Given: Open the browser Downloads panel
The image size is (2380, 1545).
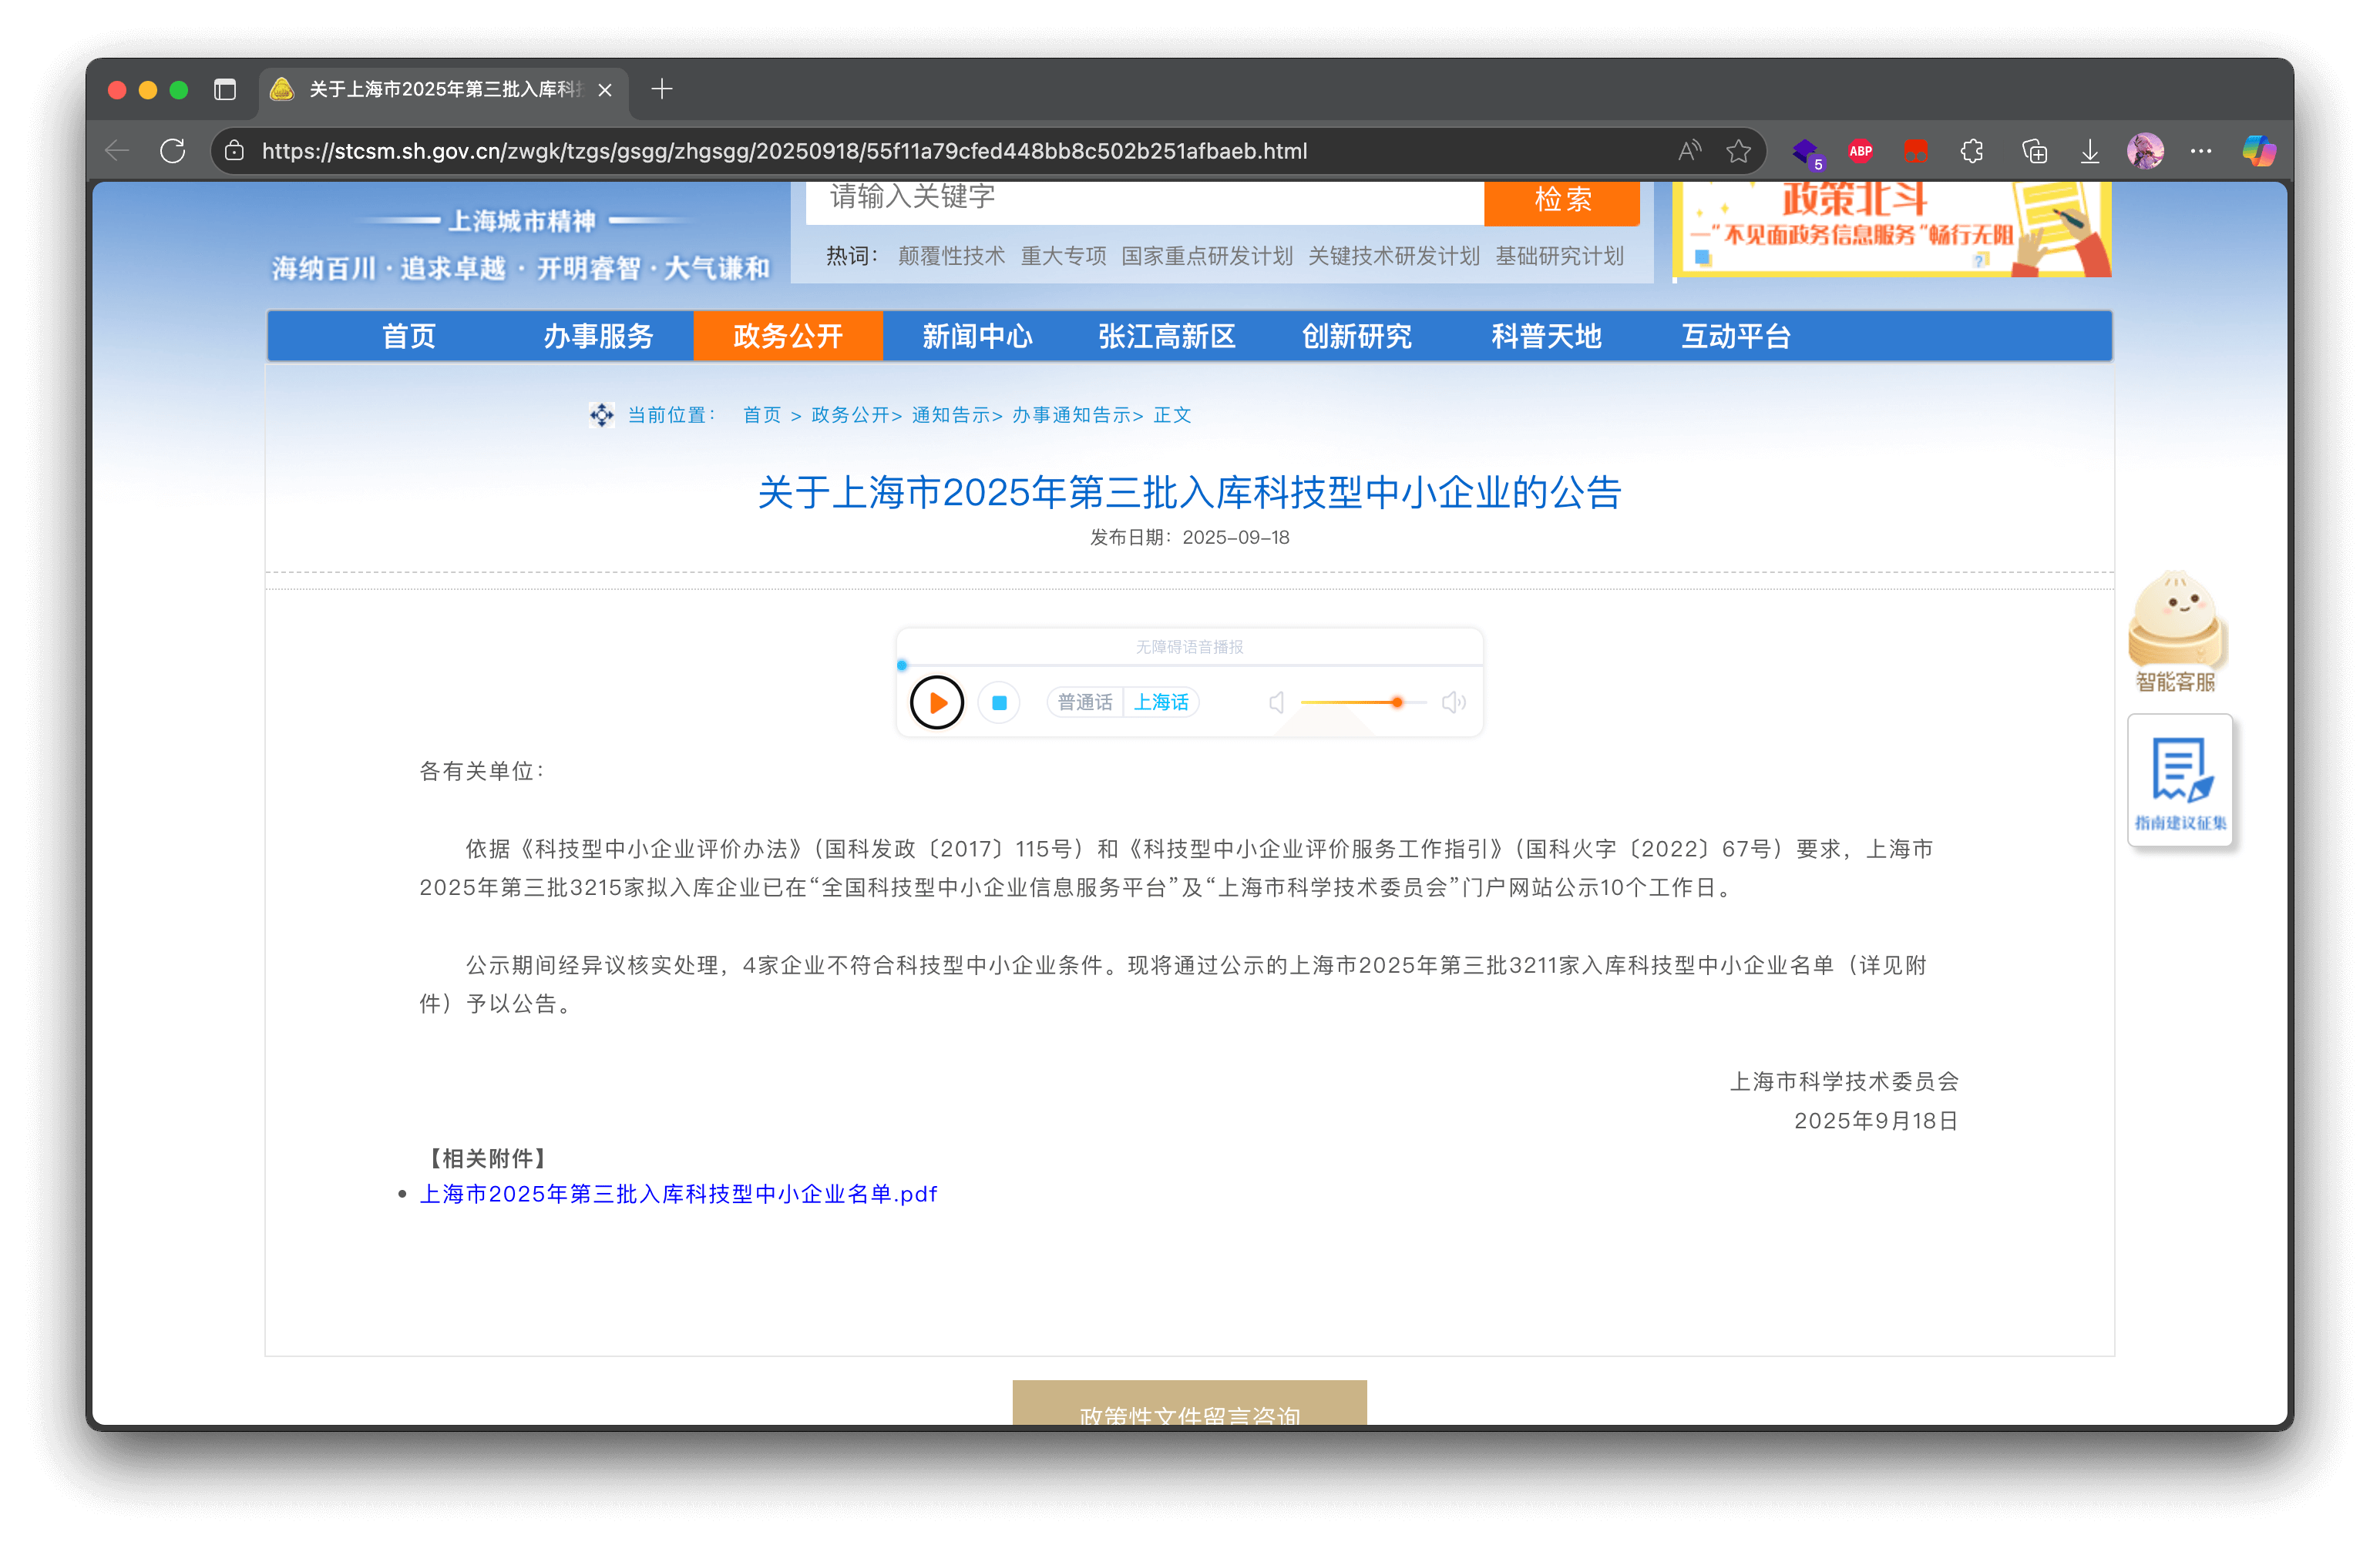Looking at the screenshot, I should [2089, 151].
